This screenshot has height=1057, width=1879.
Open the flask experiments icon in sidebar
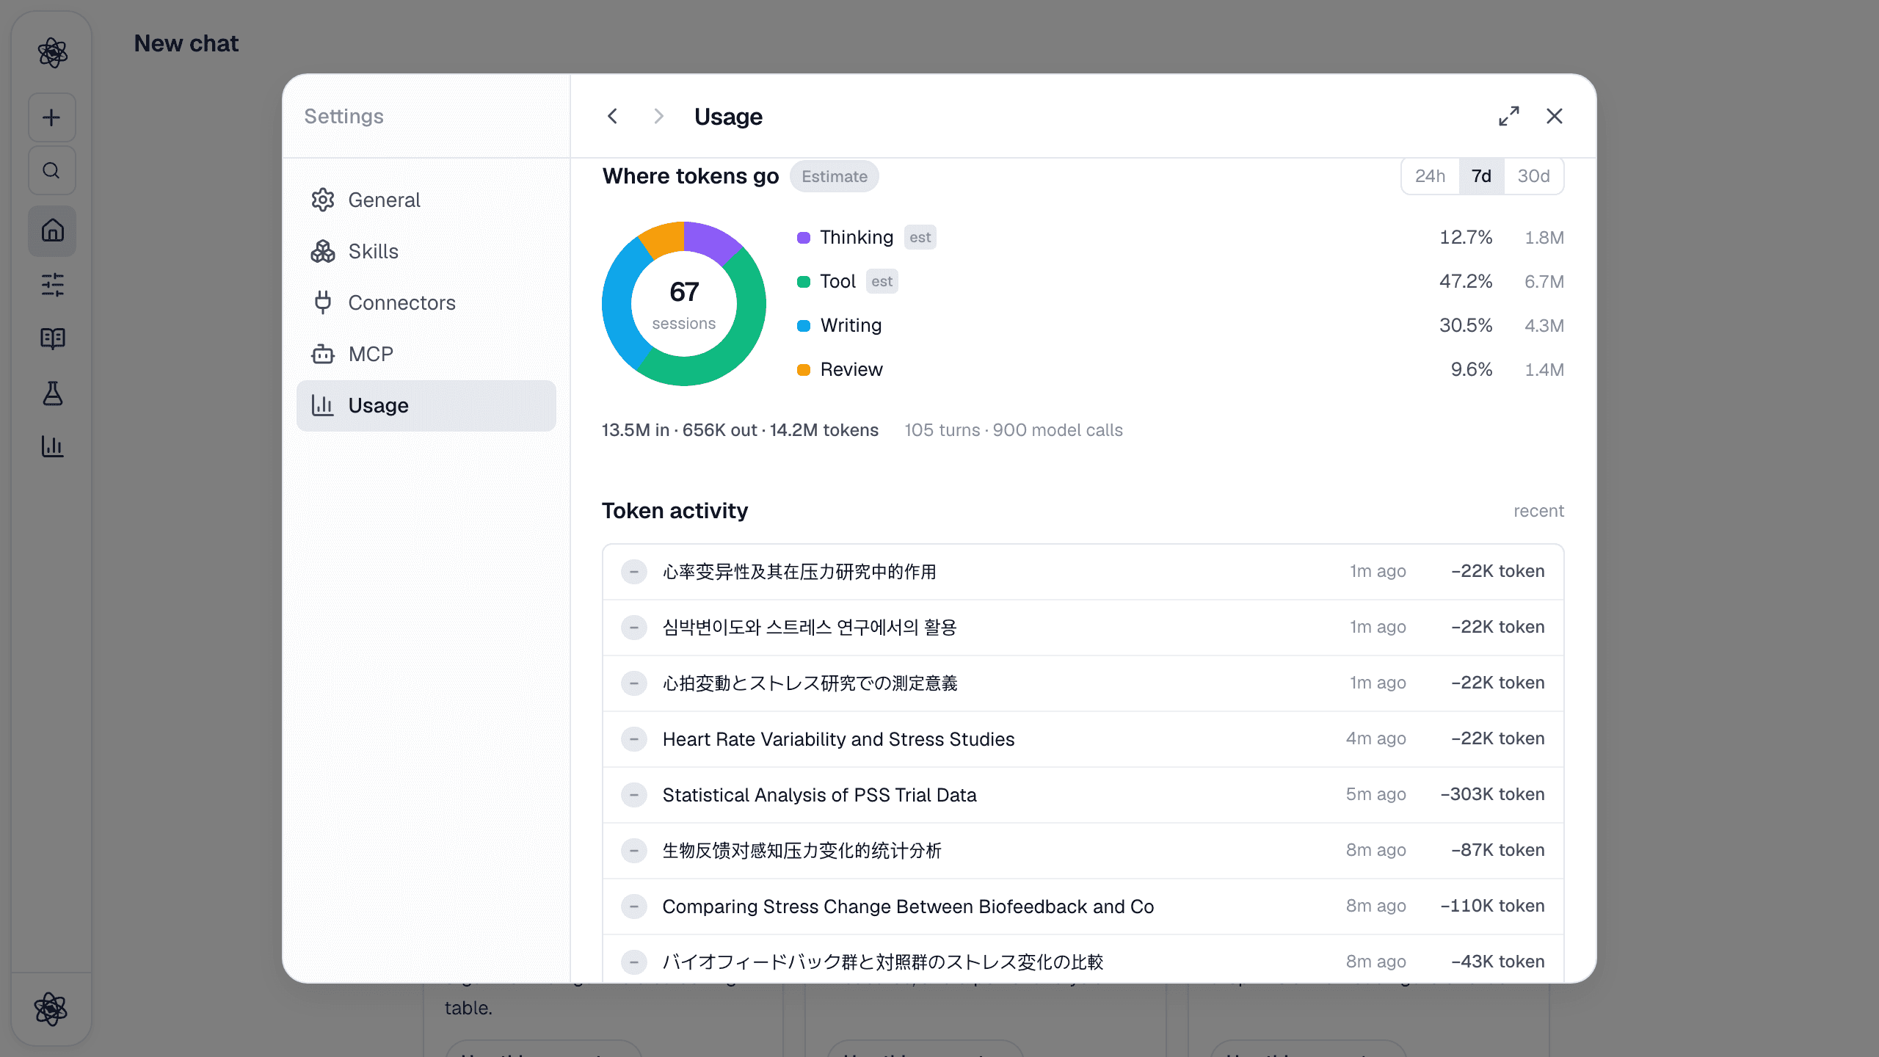pos(52,393)
